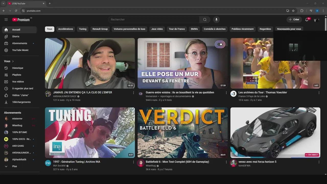Image resolution: width=327 pixels, height=184 pixels.
Task: Open the hamburger guide menu
Action: click(x=6, y=19)
